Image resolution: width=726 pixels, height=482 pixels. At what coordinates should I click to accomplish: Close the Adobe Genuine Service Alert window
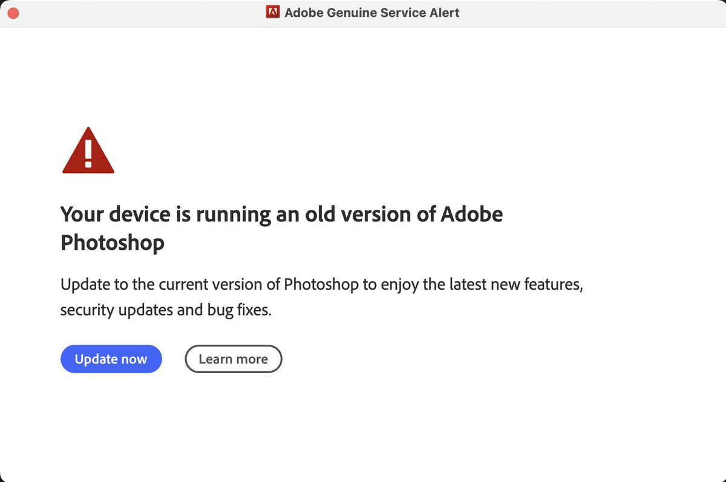pos(12,13)
